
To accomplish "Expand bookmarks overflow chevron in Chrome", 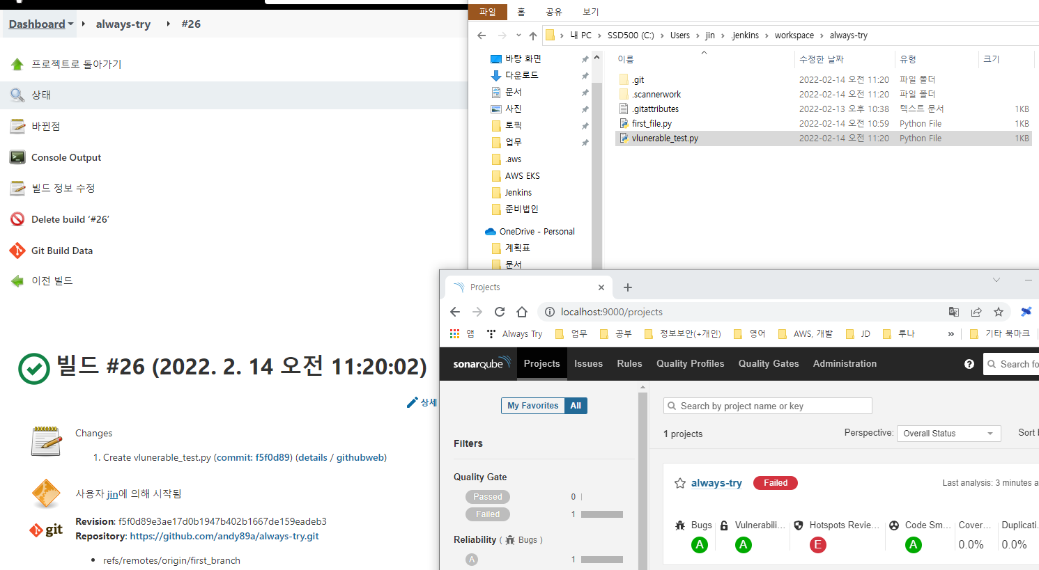I will [951, 333].
